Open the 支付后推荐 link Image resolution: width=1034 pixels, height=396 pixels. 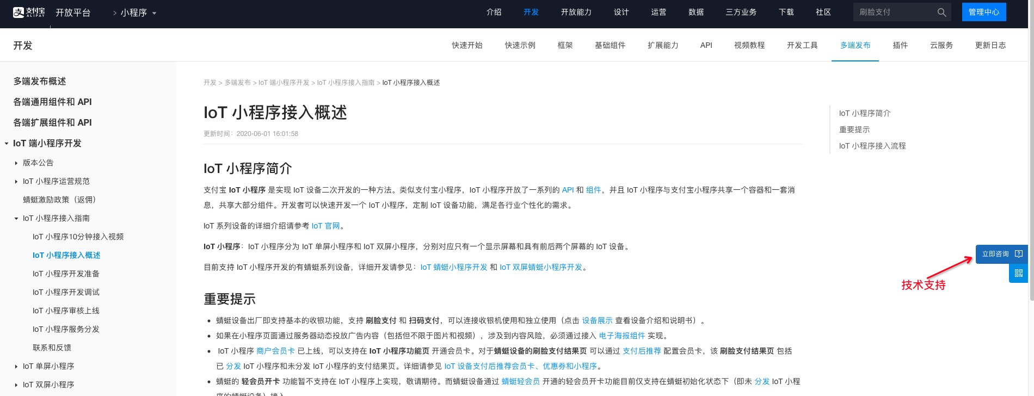click(x=642, y=351)
